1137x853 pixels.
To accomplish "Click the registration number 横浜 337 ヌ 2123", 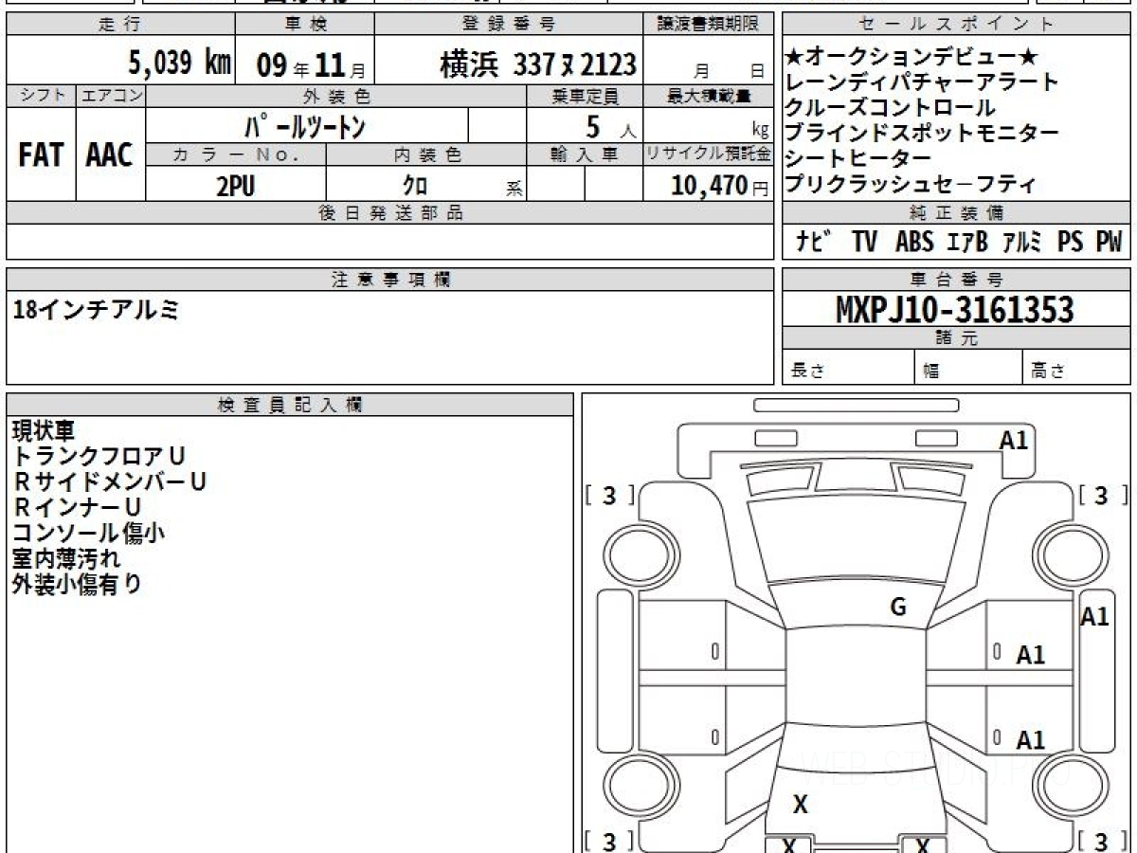I will click(537, 65).
